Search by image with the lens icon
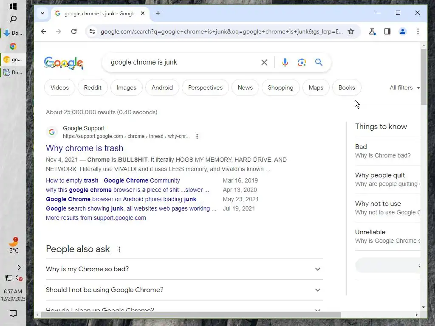435x326 pixels. point(302,62)
